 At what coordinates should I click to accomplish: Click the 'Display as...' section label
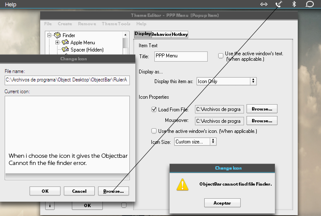[x=151, y=72]
